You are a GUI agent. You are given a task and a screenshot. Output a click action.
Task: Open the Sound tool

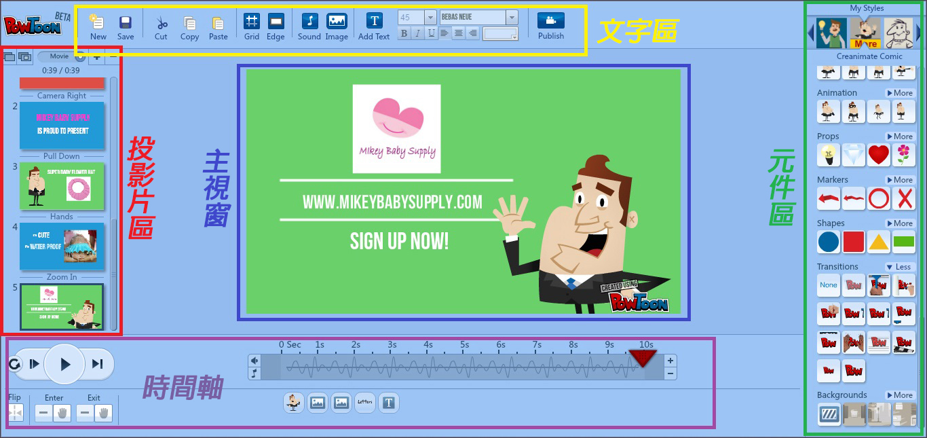[309, 21]
